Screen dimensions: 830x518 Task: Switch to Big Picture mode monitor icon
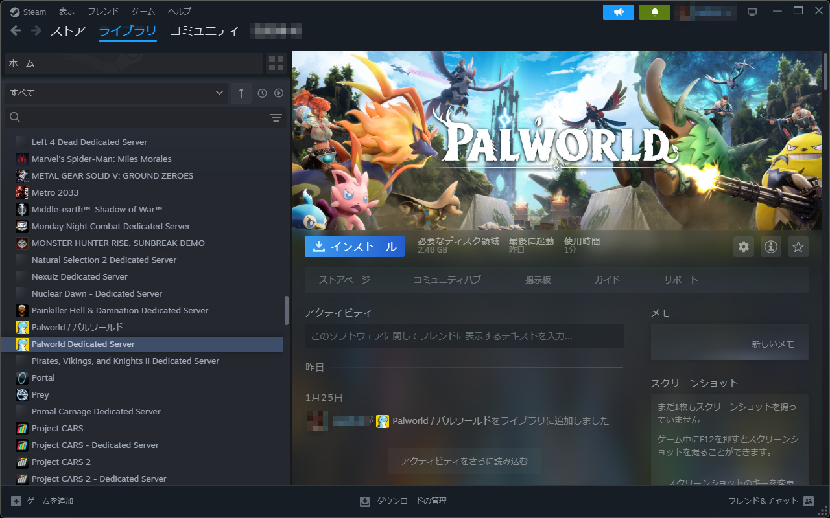click(x=752, y=12)
